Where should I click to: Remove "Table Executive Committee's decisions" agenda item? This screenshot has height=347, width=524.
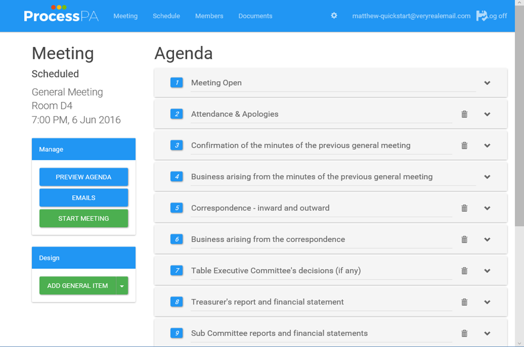[465, 270]
